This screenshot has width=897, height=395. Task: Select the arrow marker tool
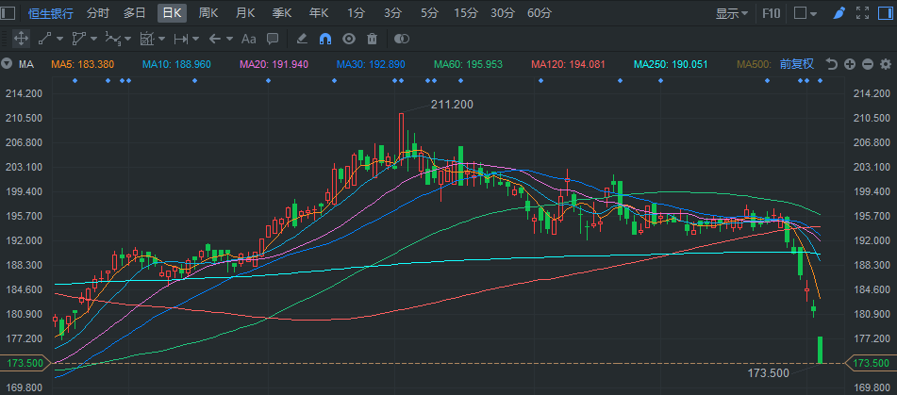click(214, 39)
